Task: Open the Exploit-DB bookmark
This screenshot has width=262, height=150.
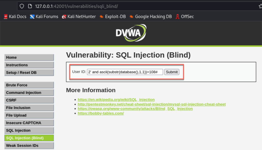Action: (113, 17)
